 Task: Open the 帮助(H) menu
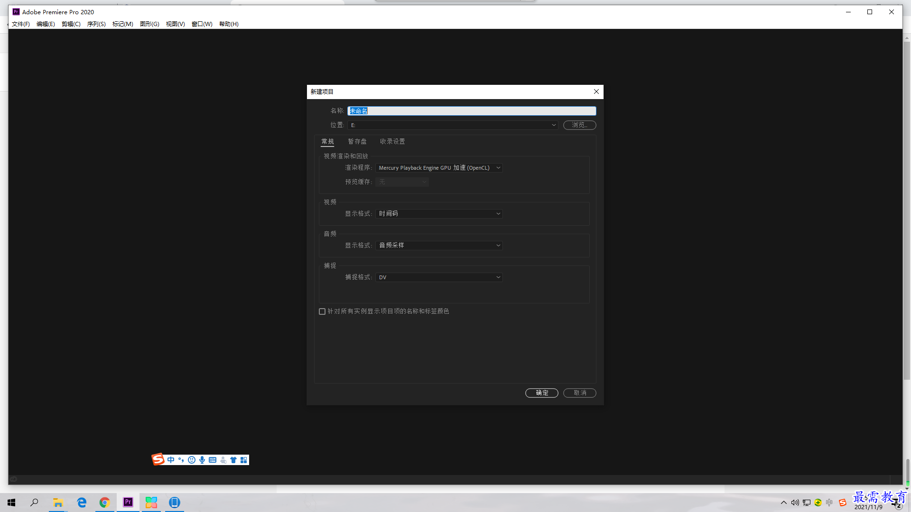tap(229, 24)
